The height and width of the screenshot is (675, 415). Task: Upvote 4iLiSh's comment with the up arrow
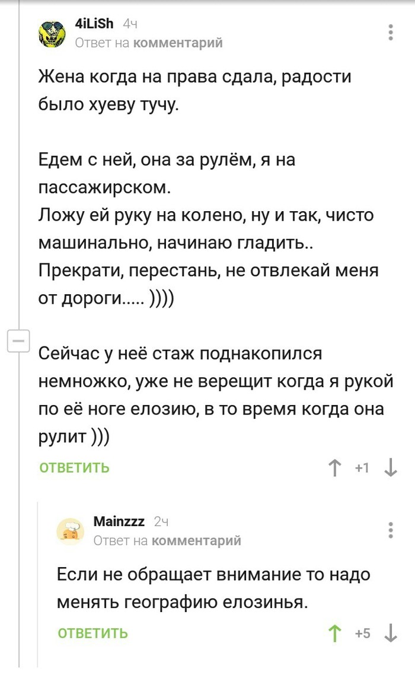click(x=336, y=468)
